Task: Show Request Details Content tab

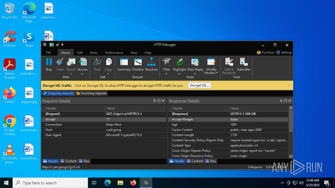Action: (x=68, y=161)
